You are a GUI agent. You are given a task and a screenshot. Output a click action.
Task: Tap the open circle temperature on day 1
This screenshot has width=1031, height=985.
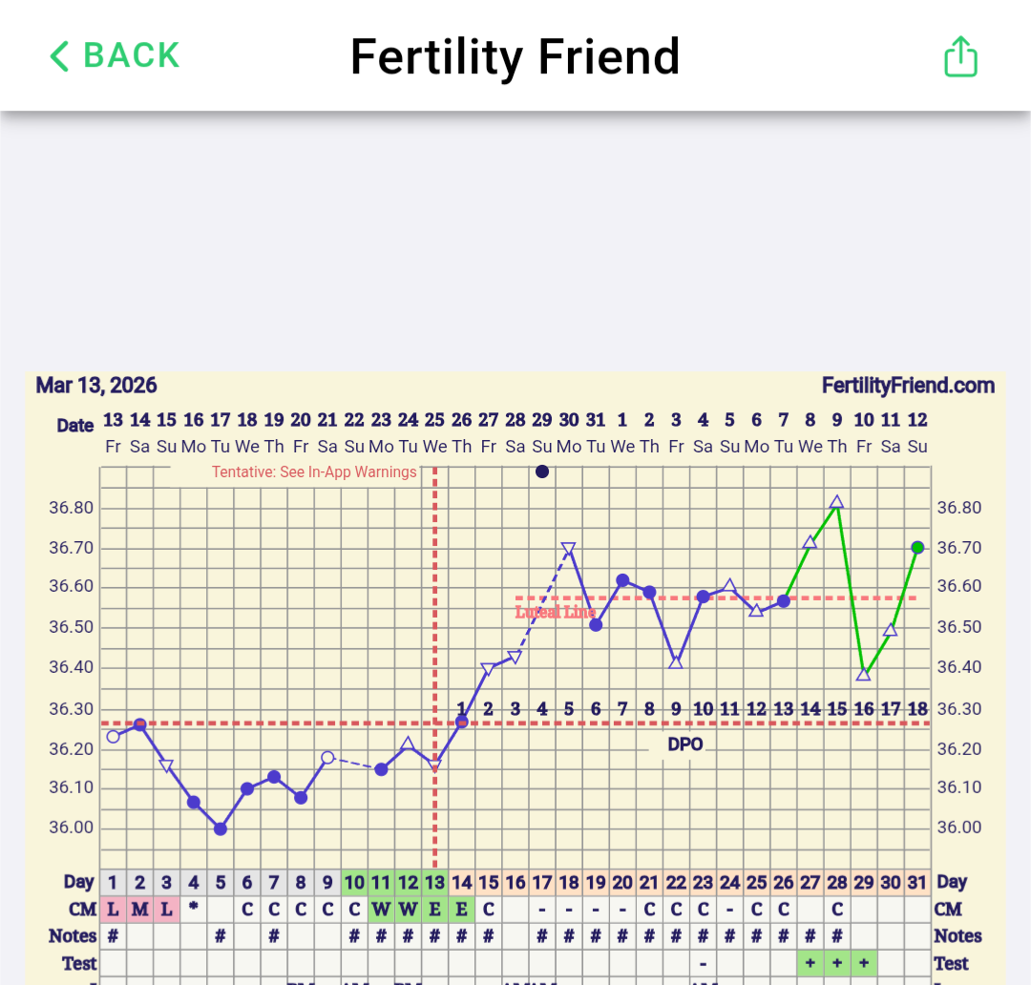[114, 736]
